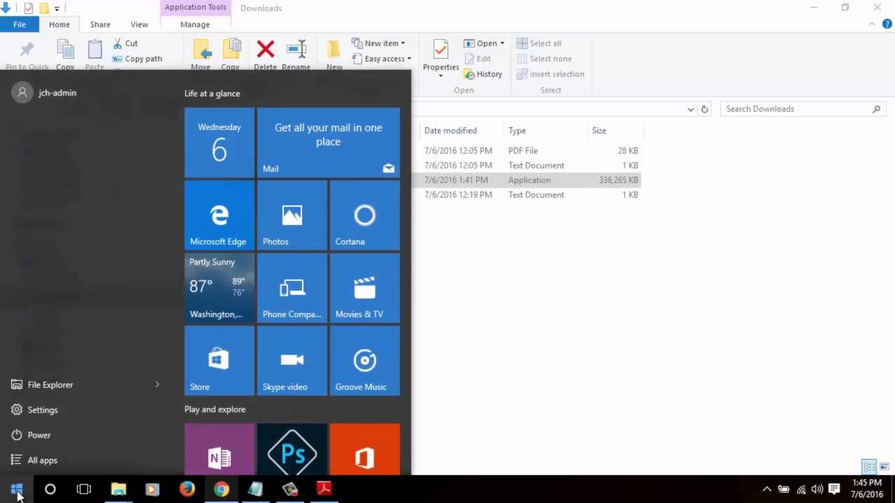Click Cut in the ribbon

[125, 43]
